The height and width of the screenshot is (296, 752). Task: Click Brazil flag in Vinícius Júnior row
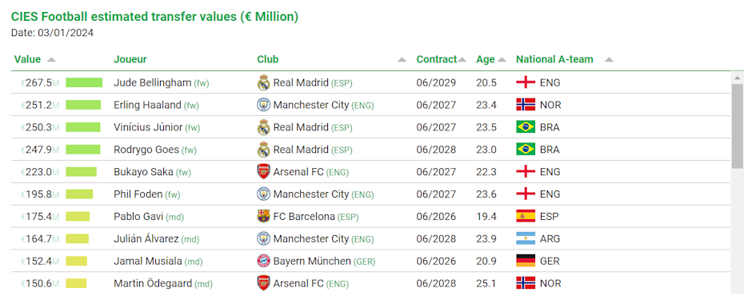click(526, 127)
